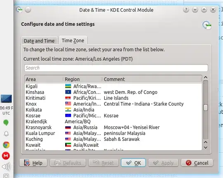Click 'Moscow+04 - Yenisei River' comment
The image size is (223, 178).
[132, 127]
